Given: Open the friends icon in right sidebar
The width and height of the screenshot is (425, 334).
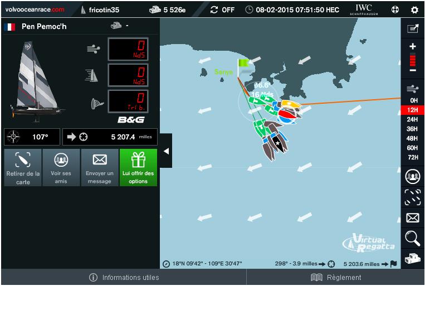Looking at the screenshot, I should (x=413, y=176).
